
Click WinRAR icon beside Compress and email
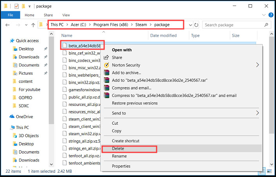106,88
